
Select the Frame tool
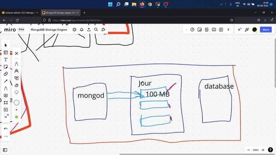click(6, 102)
